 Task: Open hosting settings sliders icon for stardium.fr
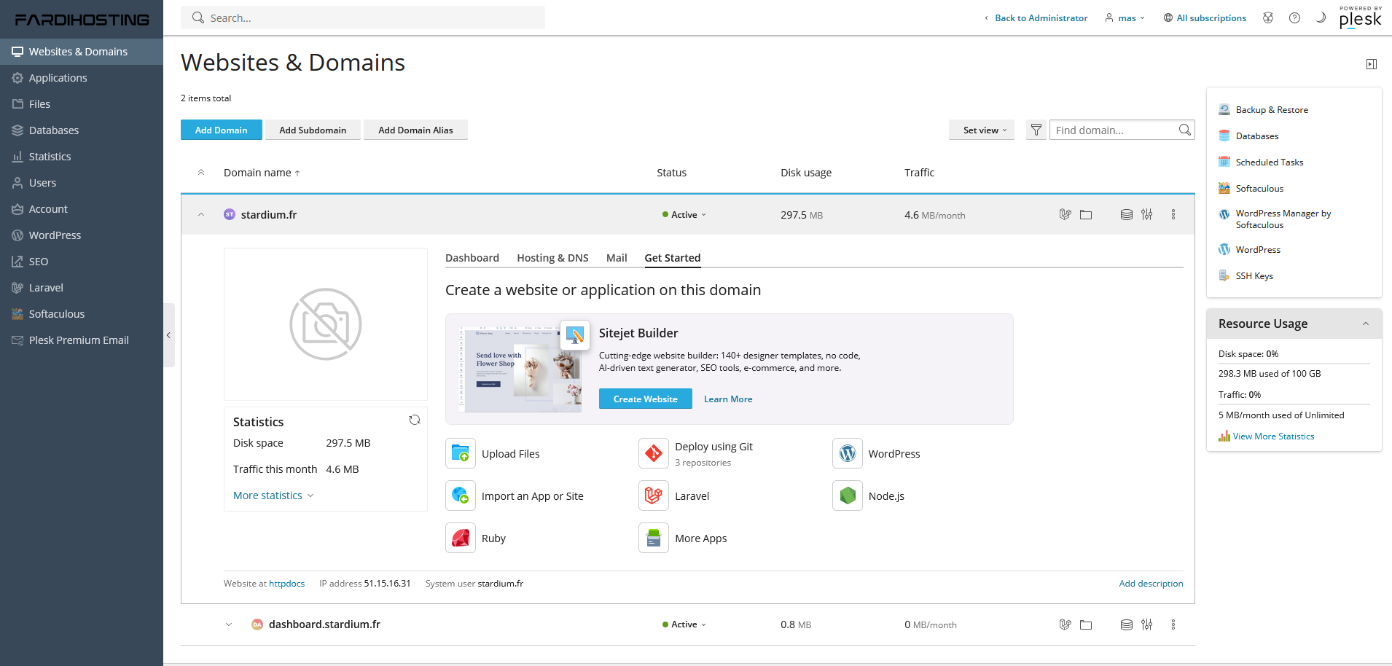point(1147,214)
